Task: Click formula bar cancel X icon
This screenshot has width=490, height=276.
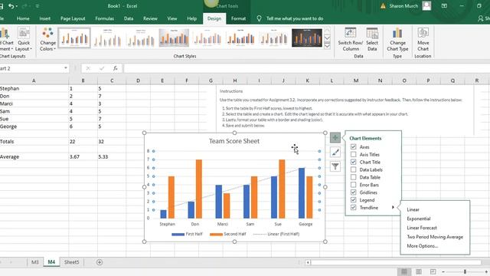Action: pyautogui.click(x=88, y=68)
